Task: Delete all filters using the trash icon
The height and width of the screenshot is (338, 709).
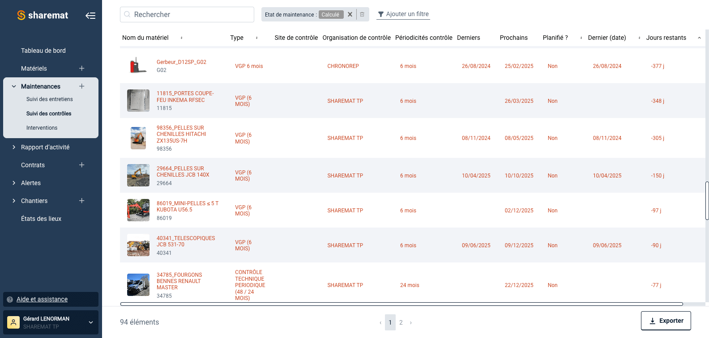Action: 362,14
